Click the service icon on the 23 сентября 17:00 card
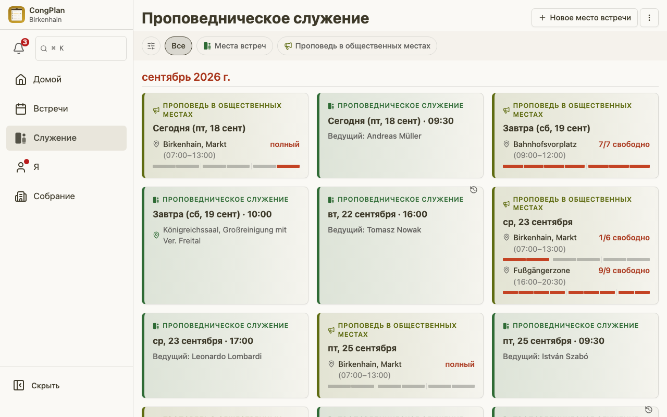667x417 pixels. tap(156, 326)
